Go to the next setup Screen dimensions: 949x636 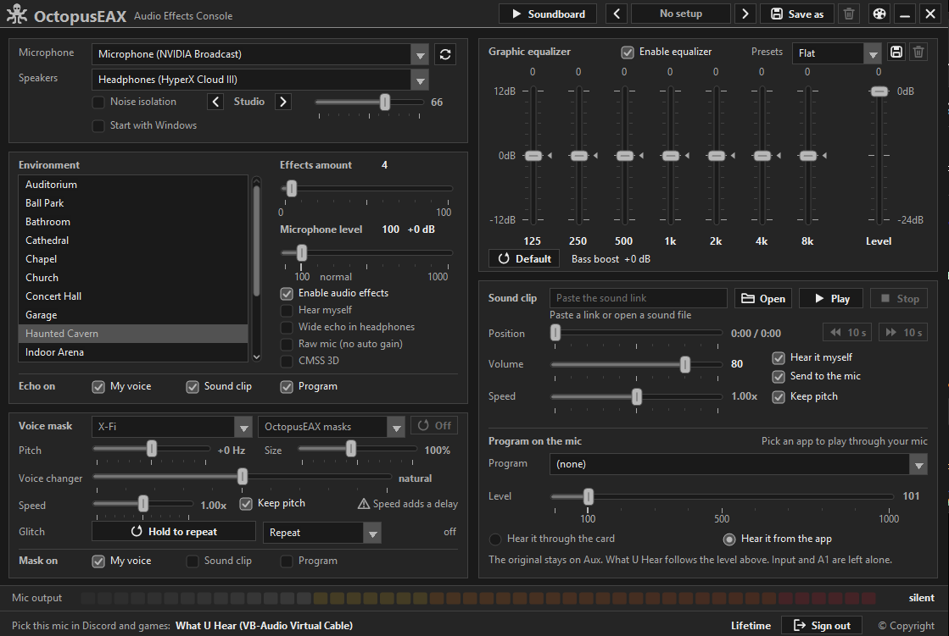(x=745, y=14)
